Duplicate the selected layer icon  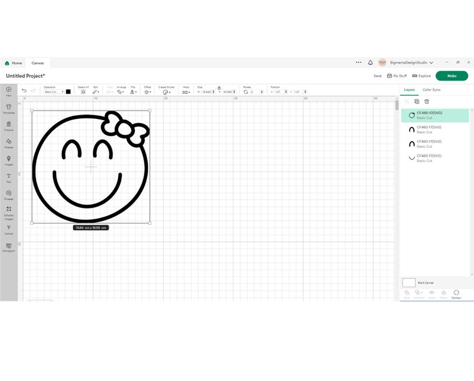(417, 102)
